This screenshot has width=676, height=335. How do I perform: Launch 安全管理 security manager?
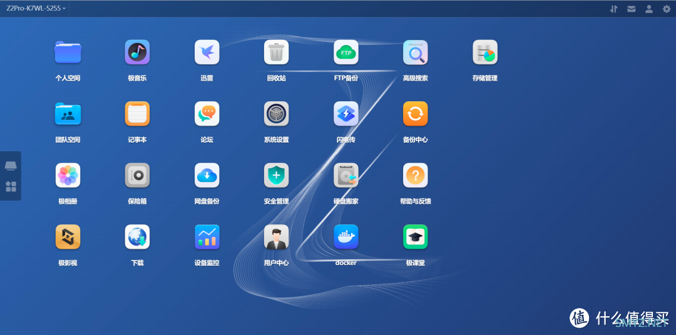click(x=277, y=175)
